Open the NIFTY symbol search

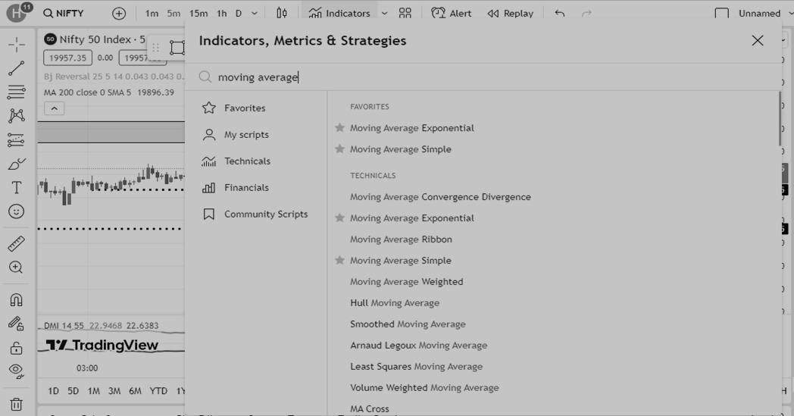pyautogui.click(x=64, y=13)
